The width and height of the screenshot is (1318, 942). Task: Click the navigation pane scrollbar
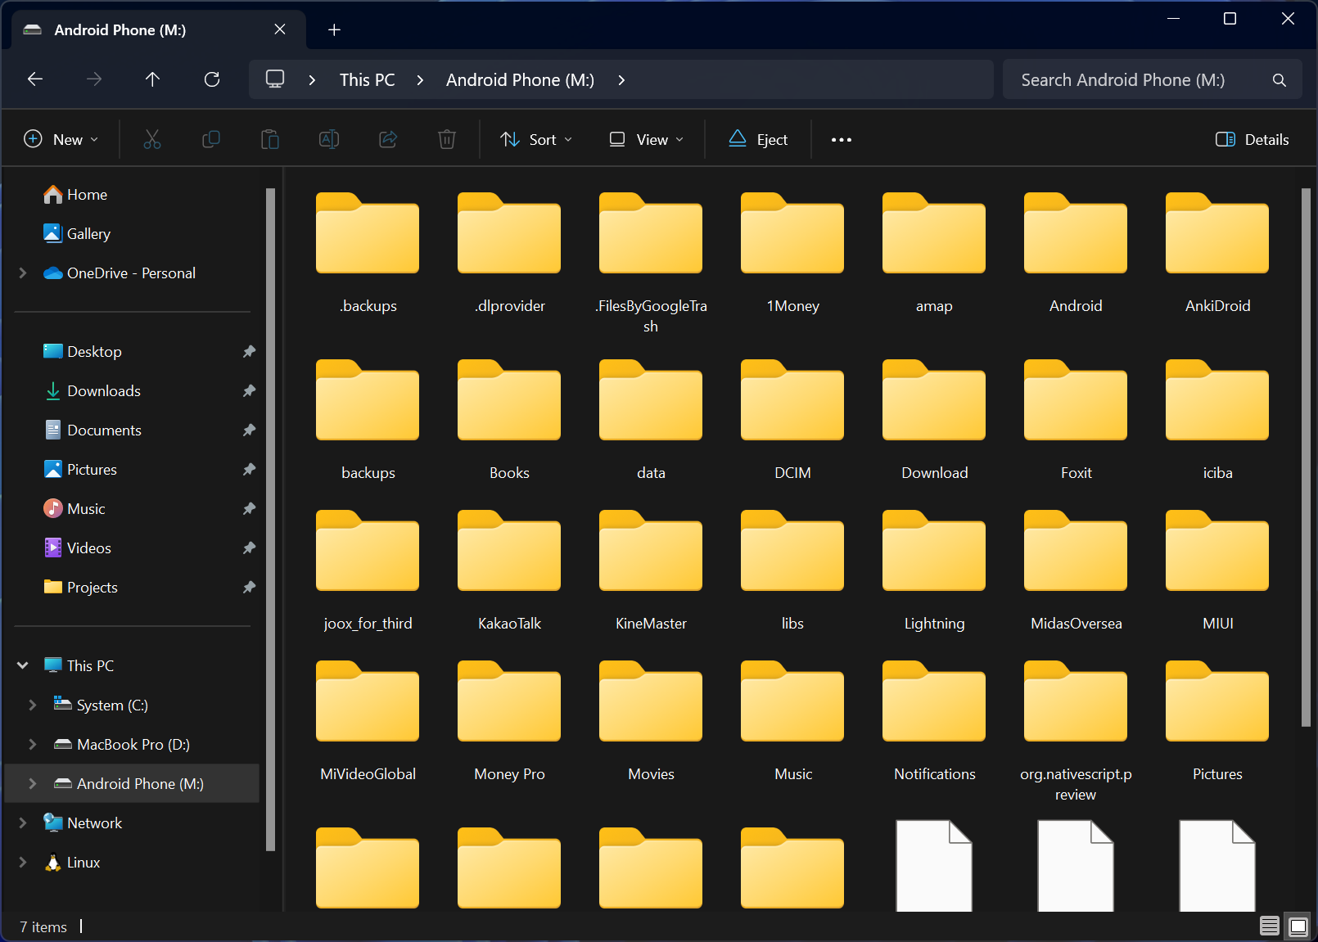pyautogui.click(x=270, y=520)
